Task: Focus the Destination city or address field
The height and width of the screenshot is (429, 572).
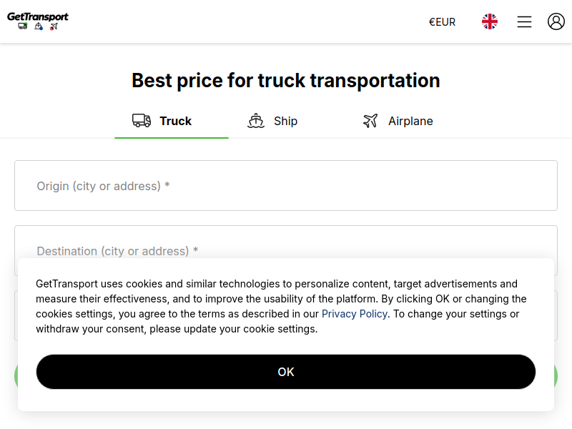Action: tap(286, 242)
